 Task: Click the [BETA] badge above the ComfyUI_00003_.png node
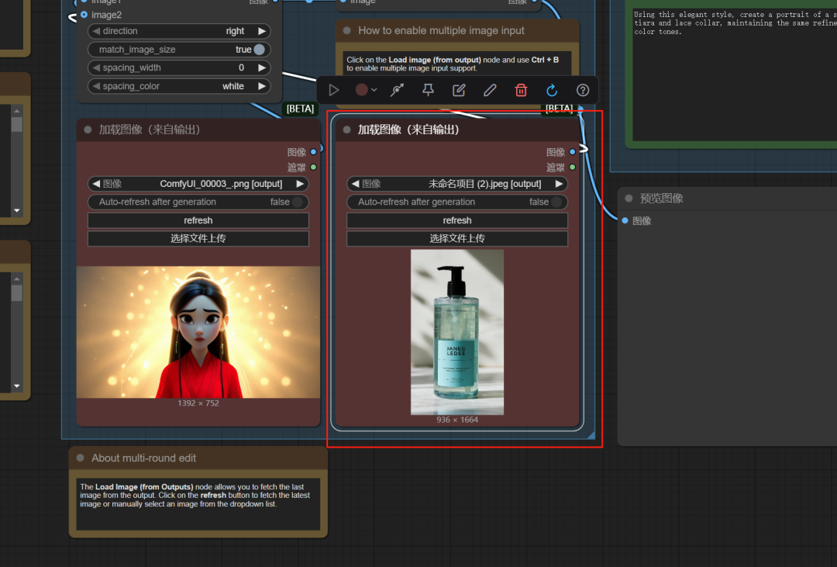click(x=300, y=109)
